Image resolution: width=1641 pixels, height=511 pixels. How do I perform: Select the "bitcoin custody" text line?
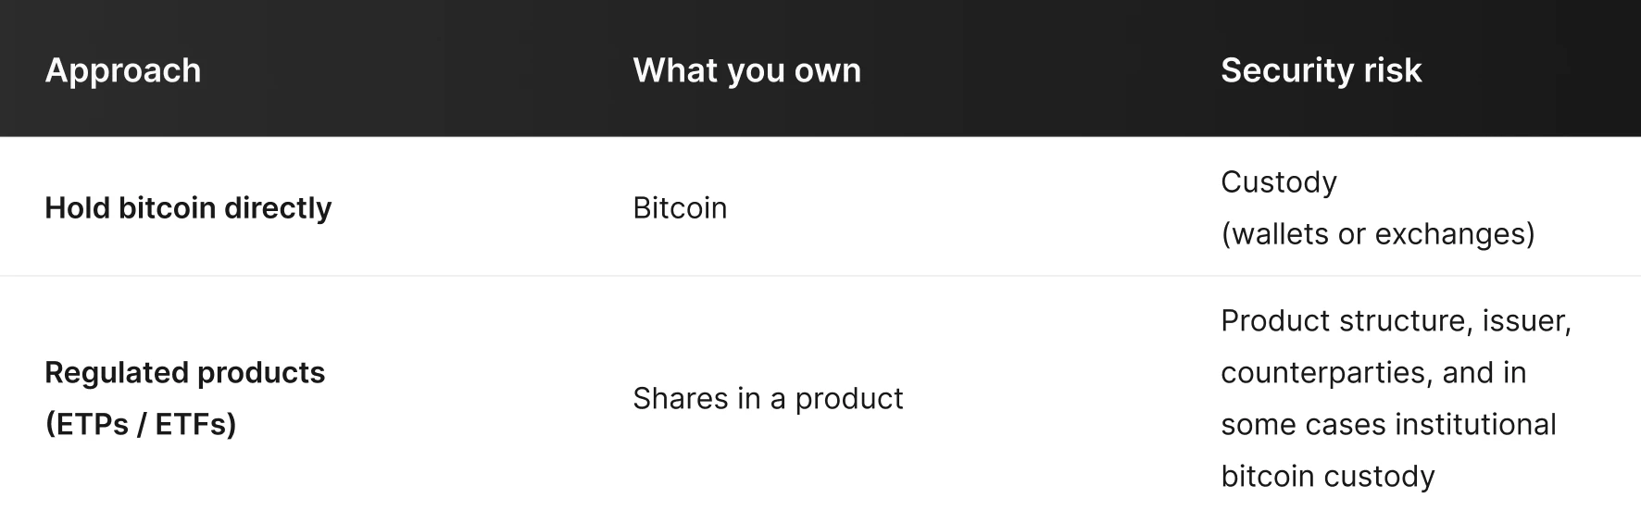coord(1327,476)
